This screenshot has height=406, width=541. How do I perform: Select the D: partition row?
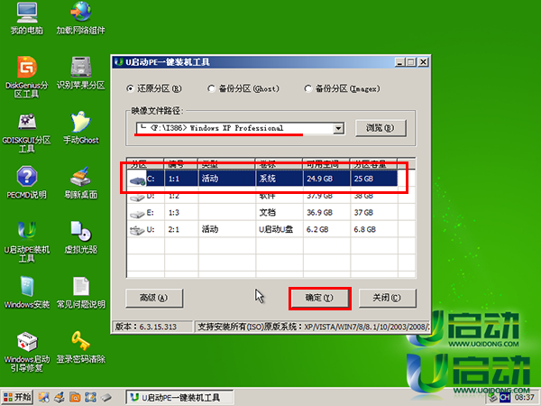[262, 196]
